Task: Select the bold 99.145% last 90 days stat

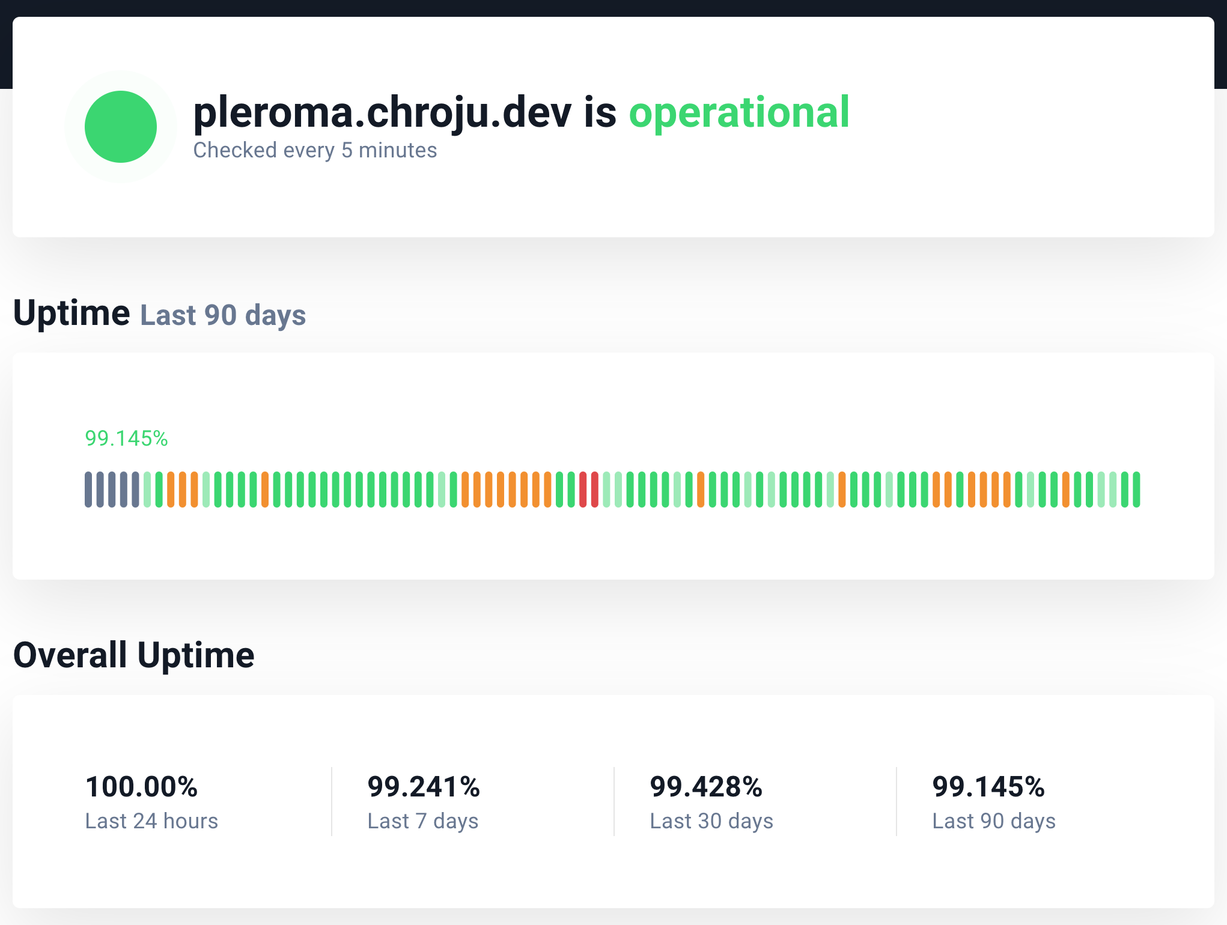Action: 988,787
